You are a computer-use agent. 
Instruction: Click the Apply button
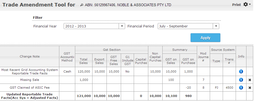pos(205,38)
